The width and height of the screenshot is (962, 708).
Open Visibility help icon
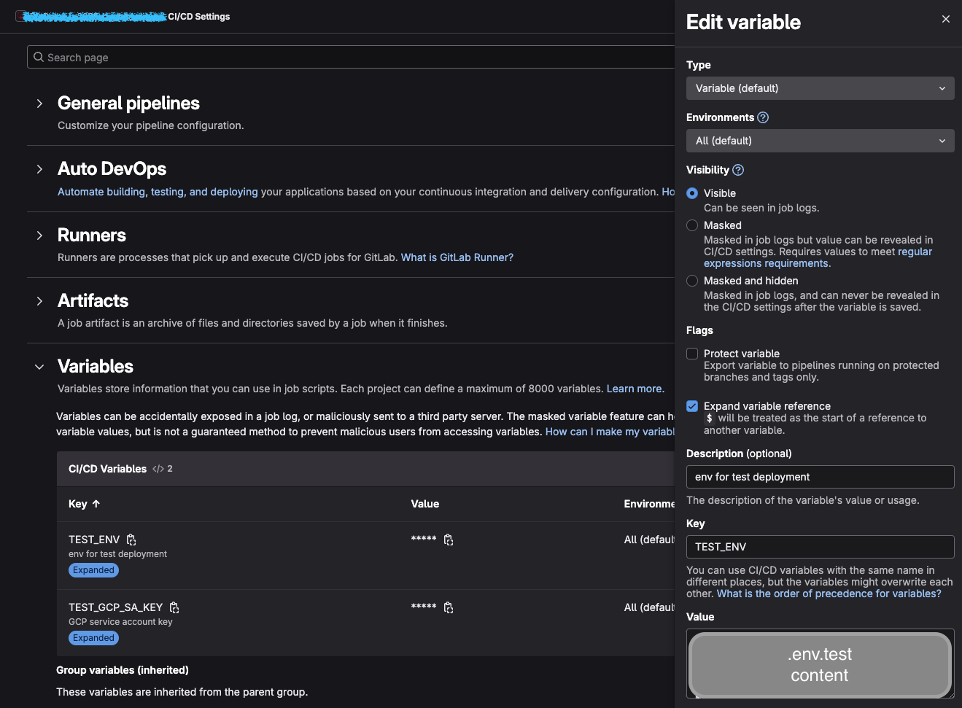pyautogui.click(x=738, y=170)
